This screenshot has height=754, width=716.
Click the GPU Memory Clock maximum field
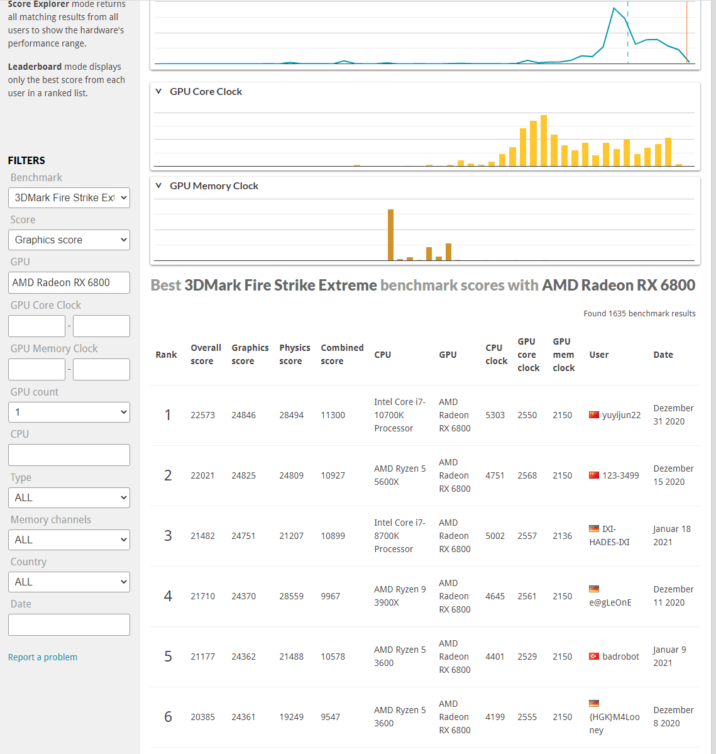(101, 369)
